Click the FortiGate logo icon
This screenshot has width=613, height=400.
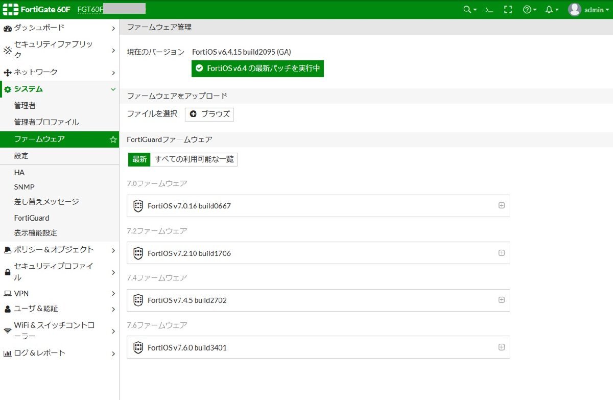[11, 9]
